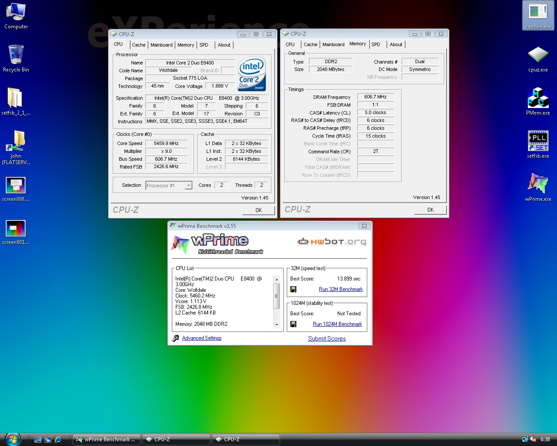Screen dimensions: 557x446
Task: Select the screen001 image file icon
Action: pyautogui.click(x=16, y=232)
